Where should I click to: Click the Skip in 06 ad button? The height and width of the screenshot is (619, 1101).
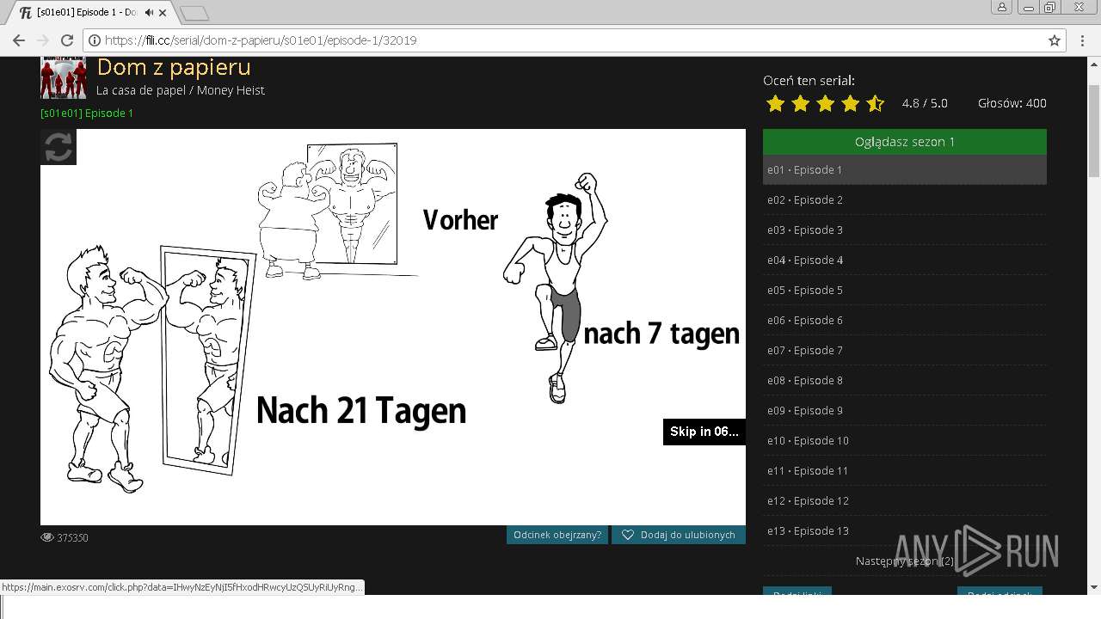coord(704,432)
